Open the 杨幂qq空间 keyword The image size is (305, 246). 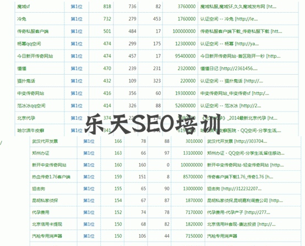[x=29, y=44]
